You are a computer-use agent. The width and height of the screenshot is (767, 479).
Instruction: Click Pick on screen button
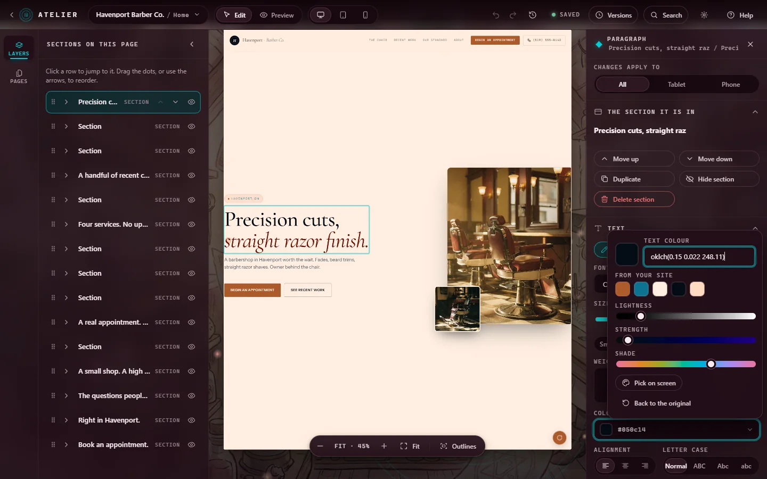click(x=649, y=383)
